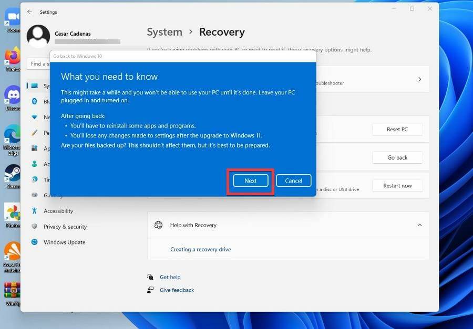Viewport: 473px width, 329px height.
Task: Click the Privacy & security shield icon
Action: [34, 226]
